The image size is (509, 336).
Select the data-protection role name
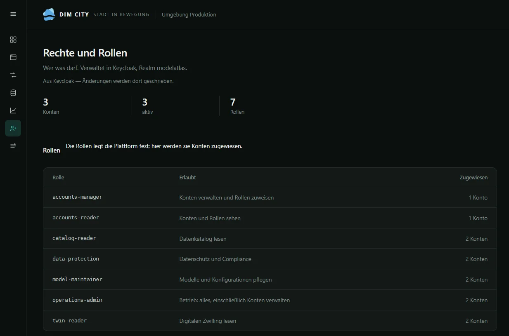76,259
